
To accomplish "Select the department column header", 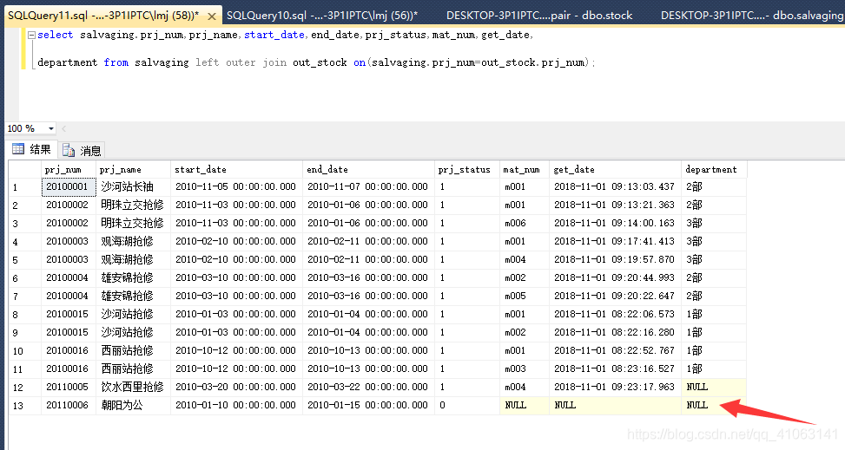I will pyautogui.click(x=714, y=169).
